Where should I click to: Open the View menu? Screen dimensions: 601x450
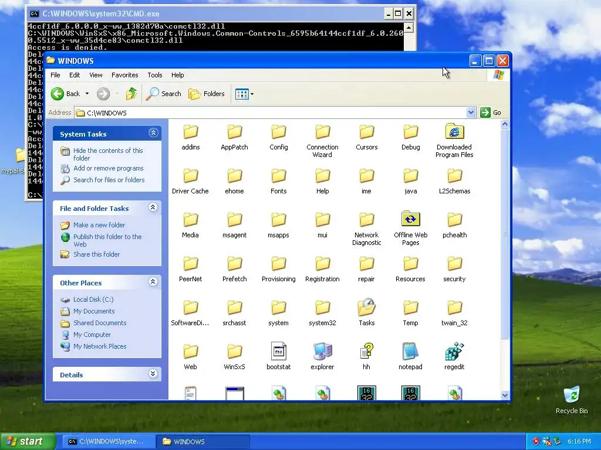[96, 75]
